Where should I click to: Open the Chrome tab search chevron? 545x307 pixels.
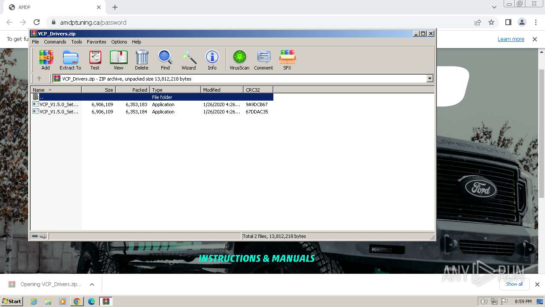tap(494, 7)
